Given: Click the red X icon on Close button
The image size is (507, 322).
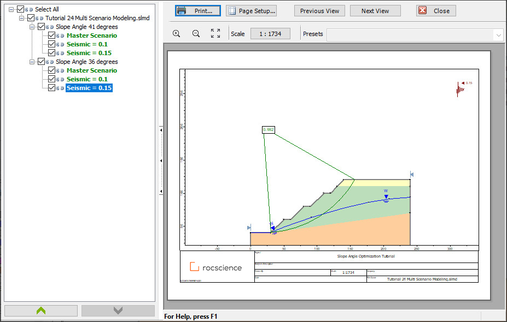Looking at the screenshot, I should [422, 10].
